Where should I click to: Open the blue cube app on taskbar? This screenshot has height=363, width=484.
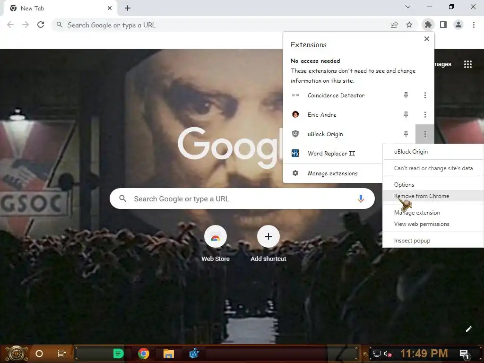click(x=194, y=354)
